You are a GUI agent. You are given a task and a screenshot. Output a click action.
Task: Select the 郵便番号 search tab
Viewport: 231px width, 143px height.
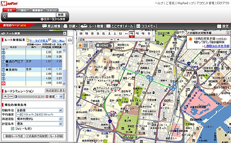point(37,10)
